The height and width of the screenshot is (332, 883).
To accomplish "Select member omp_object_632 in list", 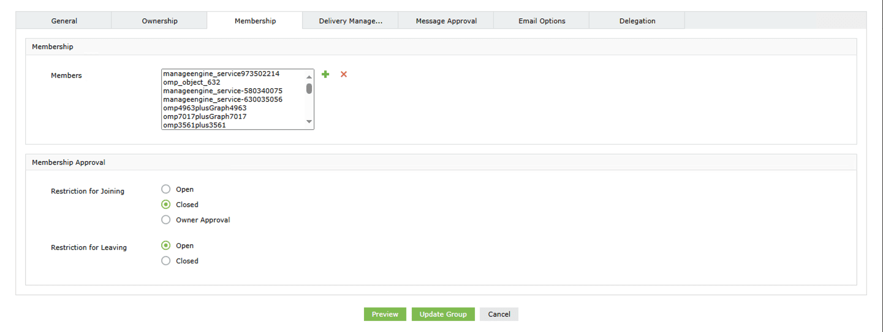I will pos(192,82).
